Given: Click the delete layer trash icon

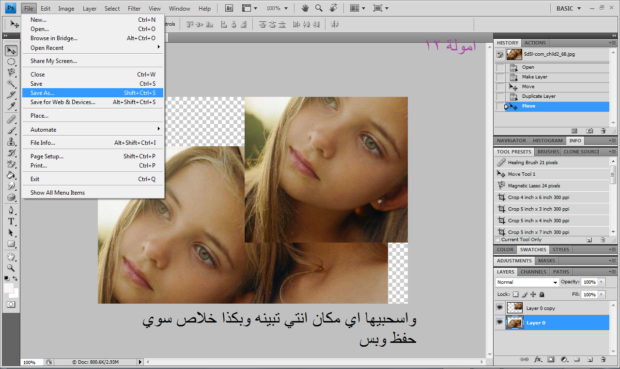Looking at the screenshot, I should coord(603,359).
